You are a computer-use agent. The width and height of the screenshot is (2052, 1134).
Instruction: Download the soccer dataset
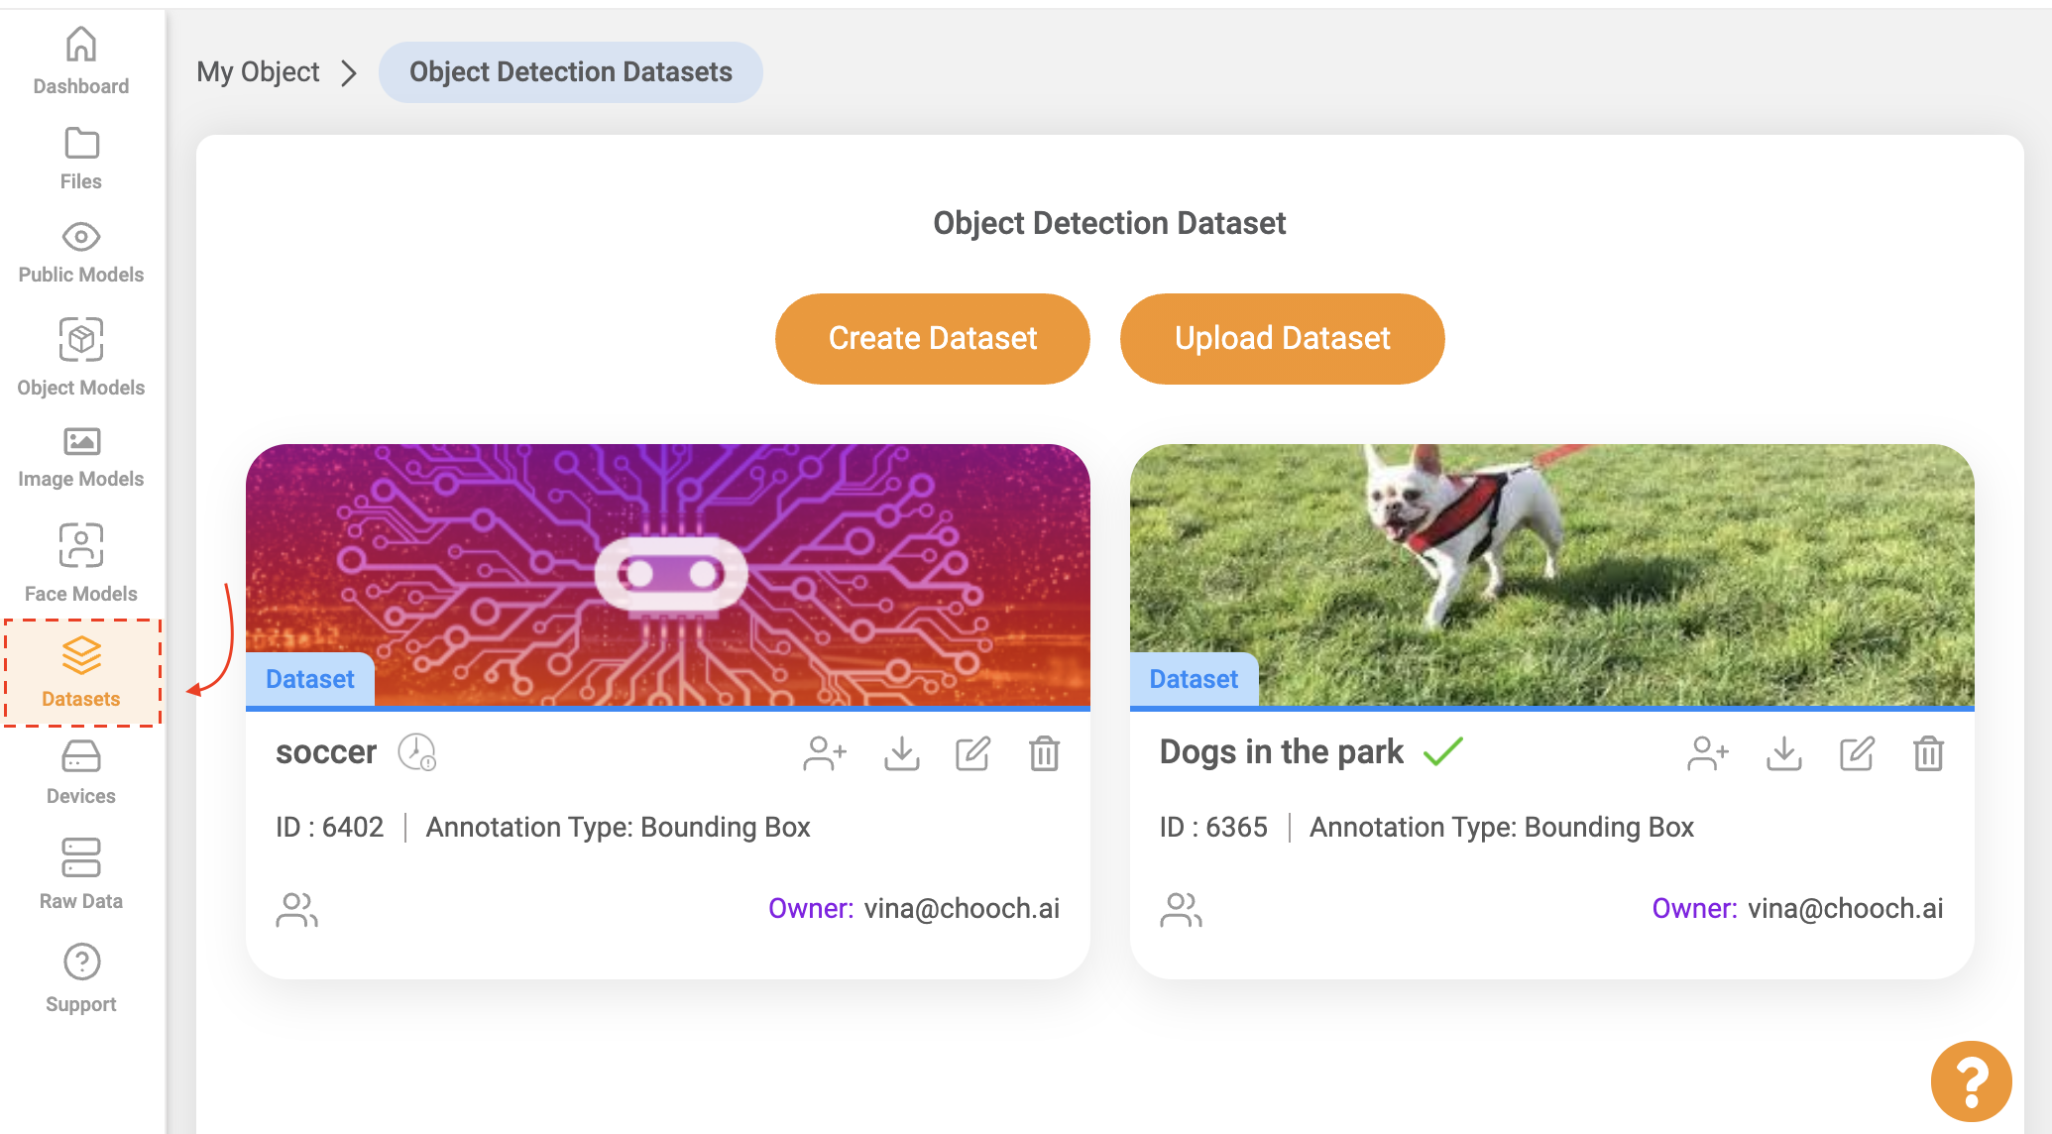point(901,753)
